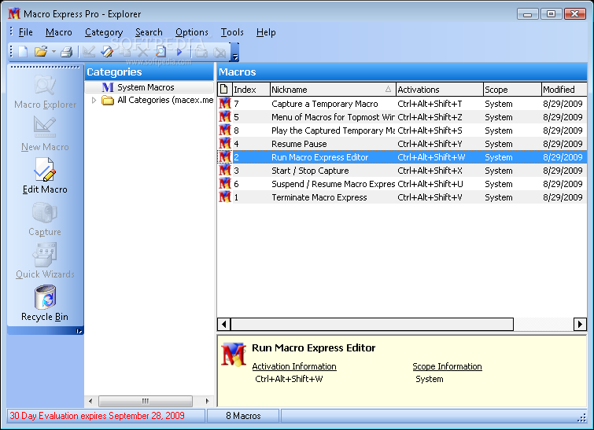Viewport: 594px width, 430px height.
Task: Click the Print toolbar icon
Action: point(67,51)
